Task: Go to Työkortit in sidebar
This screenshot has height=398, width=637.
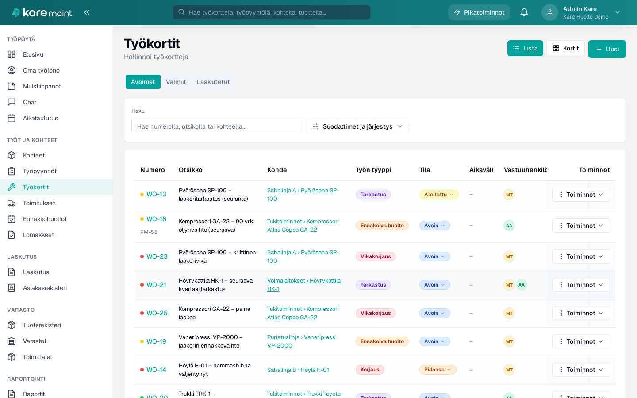Action: tap(57, 187)
